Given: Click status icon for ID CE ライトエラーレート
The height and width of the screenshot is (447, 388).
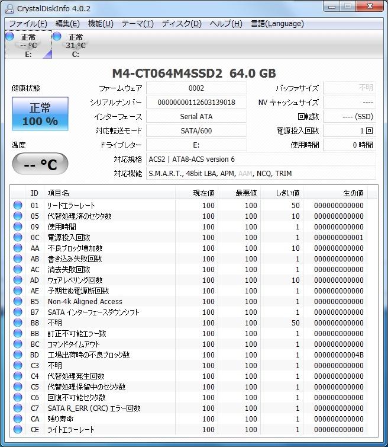Looking at the screenshot, I should pos(18,429).
